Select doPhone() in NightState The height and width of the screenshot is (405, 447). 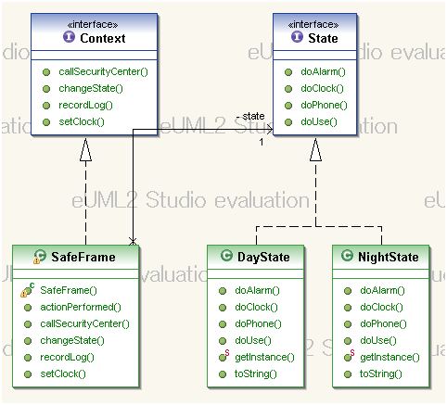pos(383,323)
